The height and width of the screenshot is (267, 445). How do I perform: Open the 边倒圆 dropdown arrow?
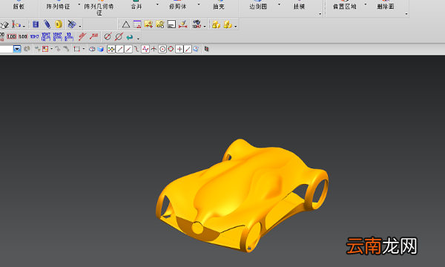[279, 4]
